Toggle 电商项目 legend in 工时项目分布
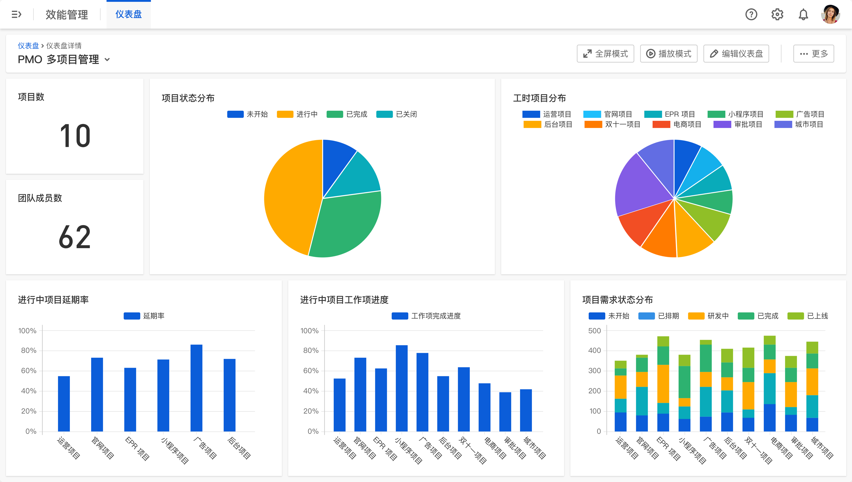The width and height of the screenshot is (852, 482). coord(677,124)
